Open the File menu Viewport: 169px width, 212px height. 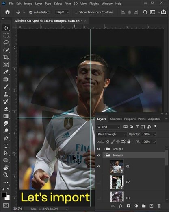pos(11,4)
